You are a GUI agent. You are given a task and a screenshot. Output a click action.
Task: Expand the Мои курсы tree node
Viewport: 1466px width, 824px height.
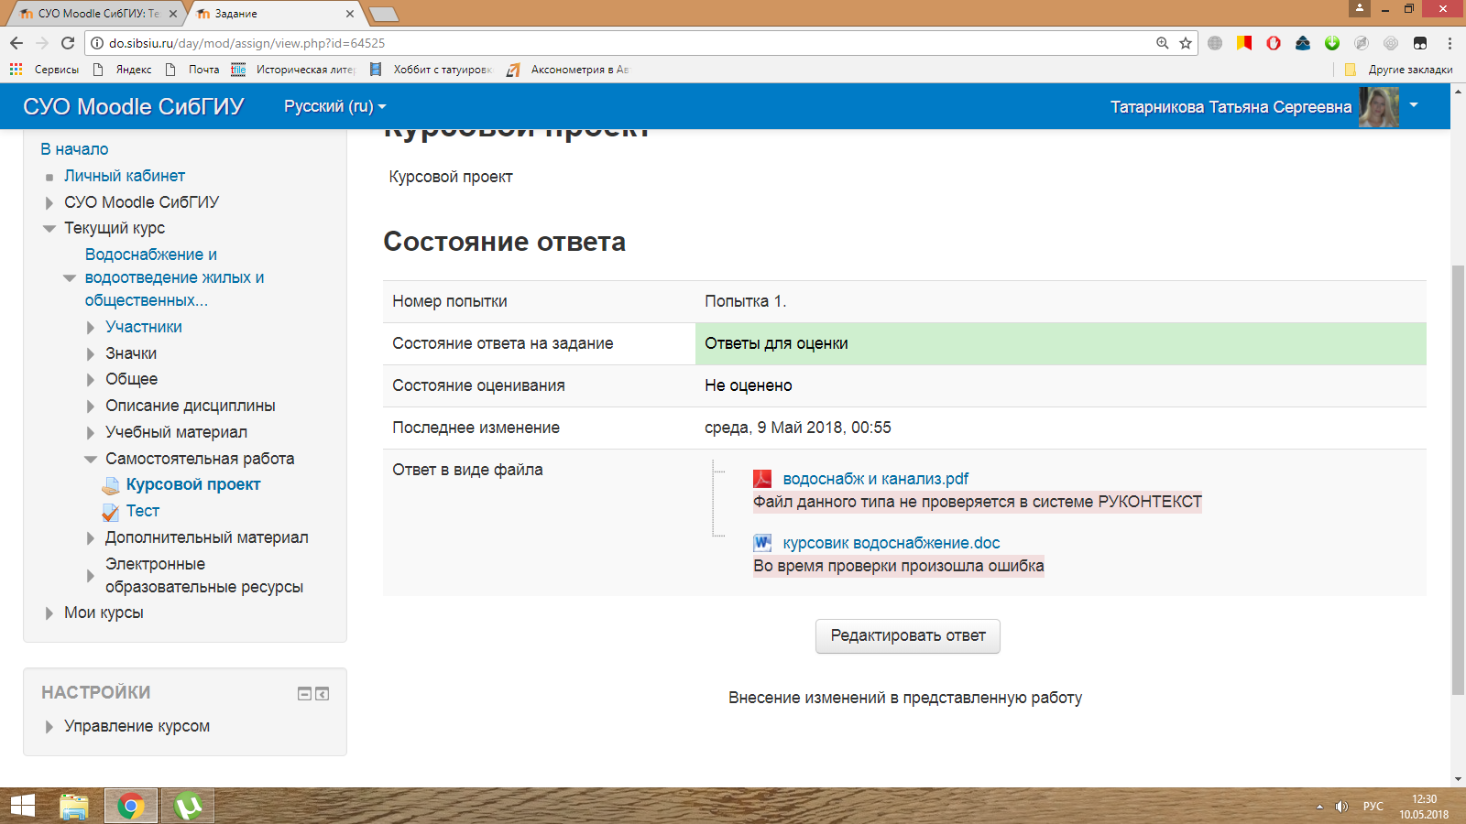coord(49,613)
